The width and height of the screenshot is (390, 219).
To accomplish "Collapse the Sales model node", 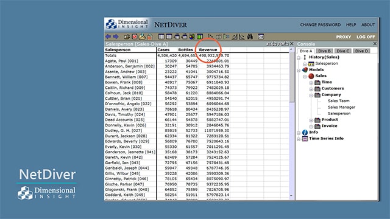I will click(x=305, y=77).
